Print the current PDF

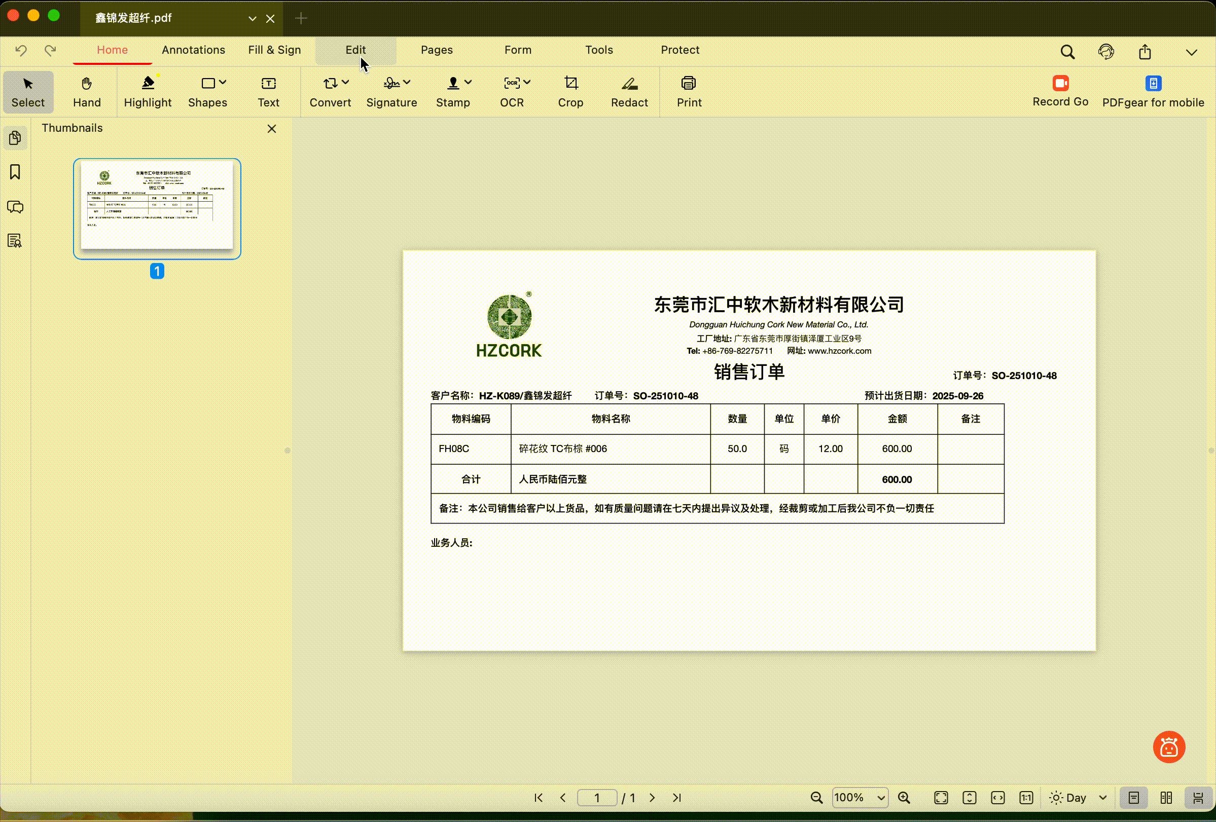pos(688,92)
